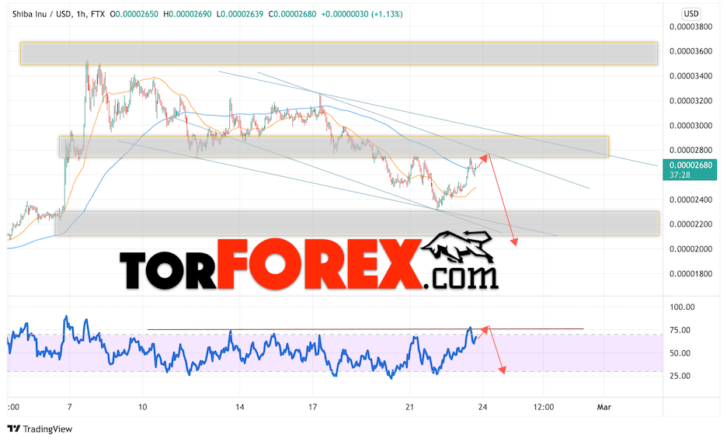Image resolution: width=727 pixels, height=441 pixels.
Task: Click the RSI 100.00 scale label
Action: point(682,307)
